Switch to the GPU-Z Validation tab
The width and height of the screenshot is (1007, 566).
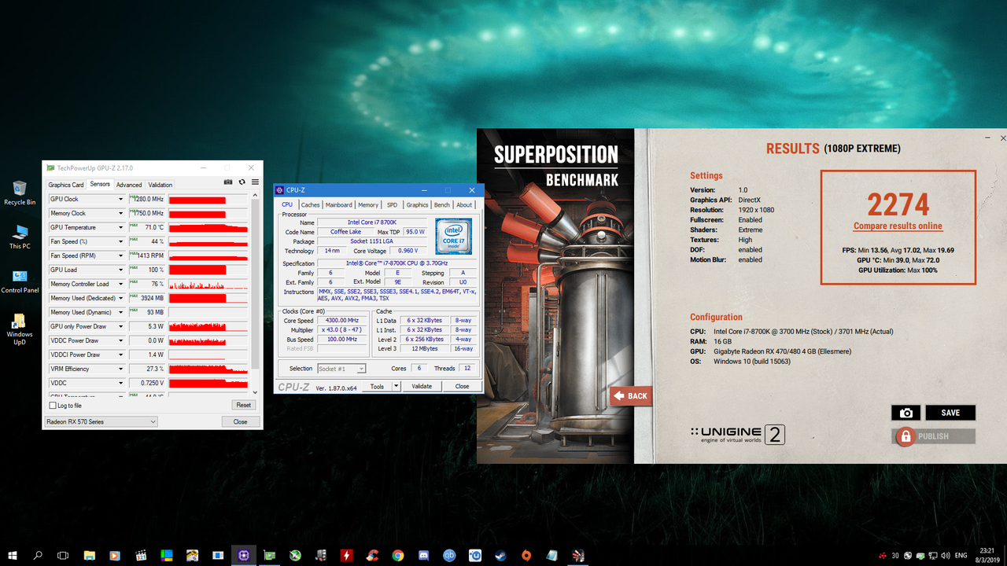(160, 185)
